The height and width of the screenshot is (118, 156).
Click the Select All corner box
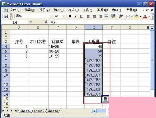point(6,27)
